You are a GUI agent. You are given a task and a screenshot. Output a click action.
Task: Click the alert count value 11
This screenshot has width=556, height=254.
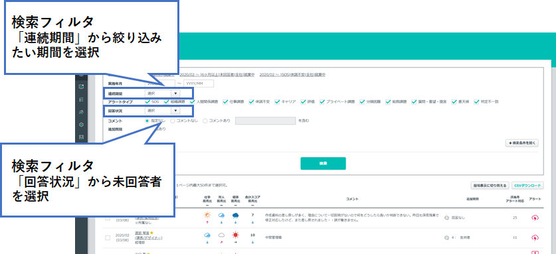tap(515, 237)
